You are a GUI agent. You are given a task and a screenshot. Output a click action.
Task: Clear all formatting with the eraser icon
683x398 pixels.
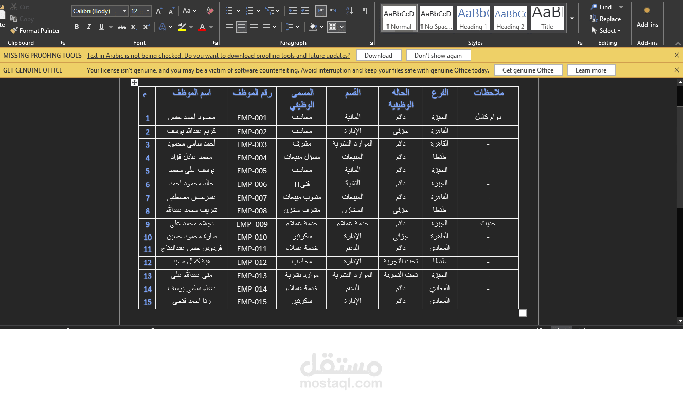[209, 11]
